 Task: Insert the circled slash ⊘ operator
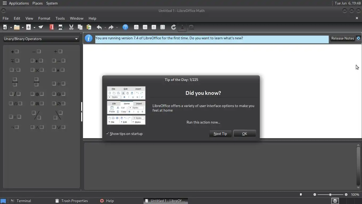(59, 103)
